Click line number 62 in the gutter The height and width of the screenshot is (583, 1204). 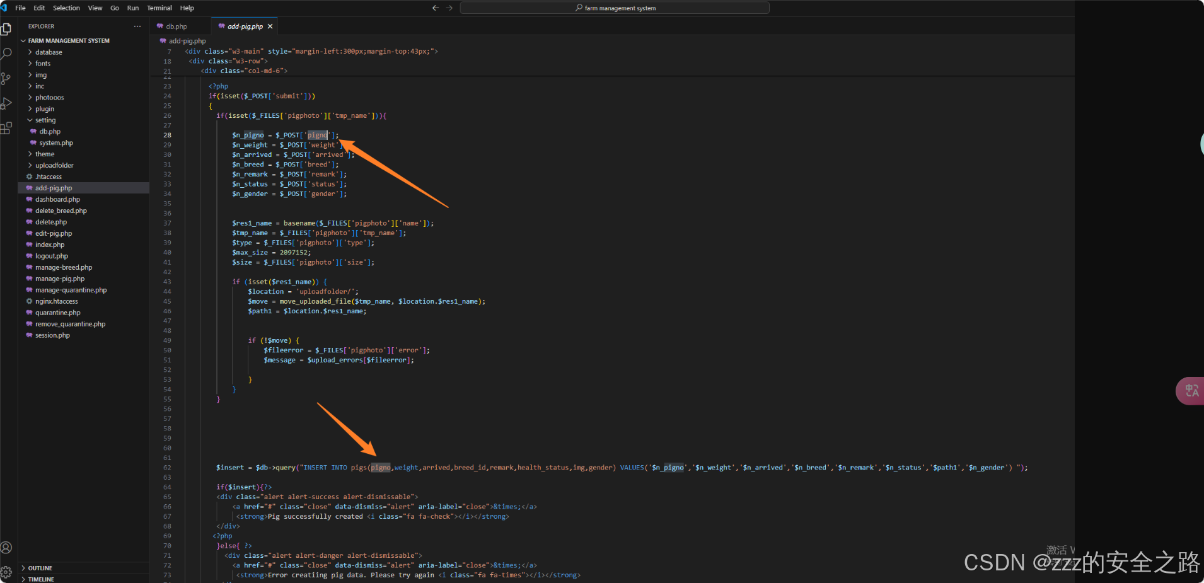tap(167, 468)
